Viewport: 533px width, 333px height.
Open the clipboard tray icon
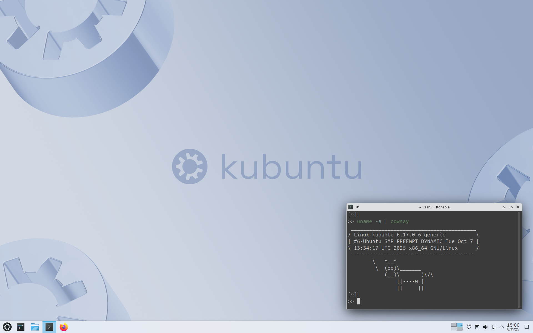477,327
